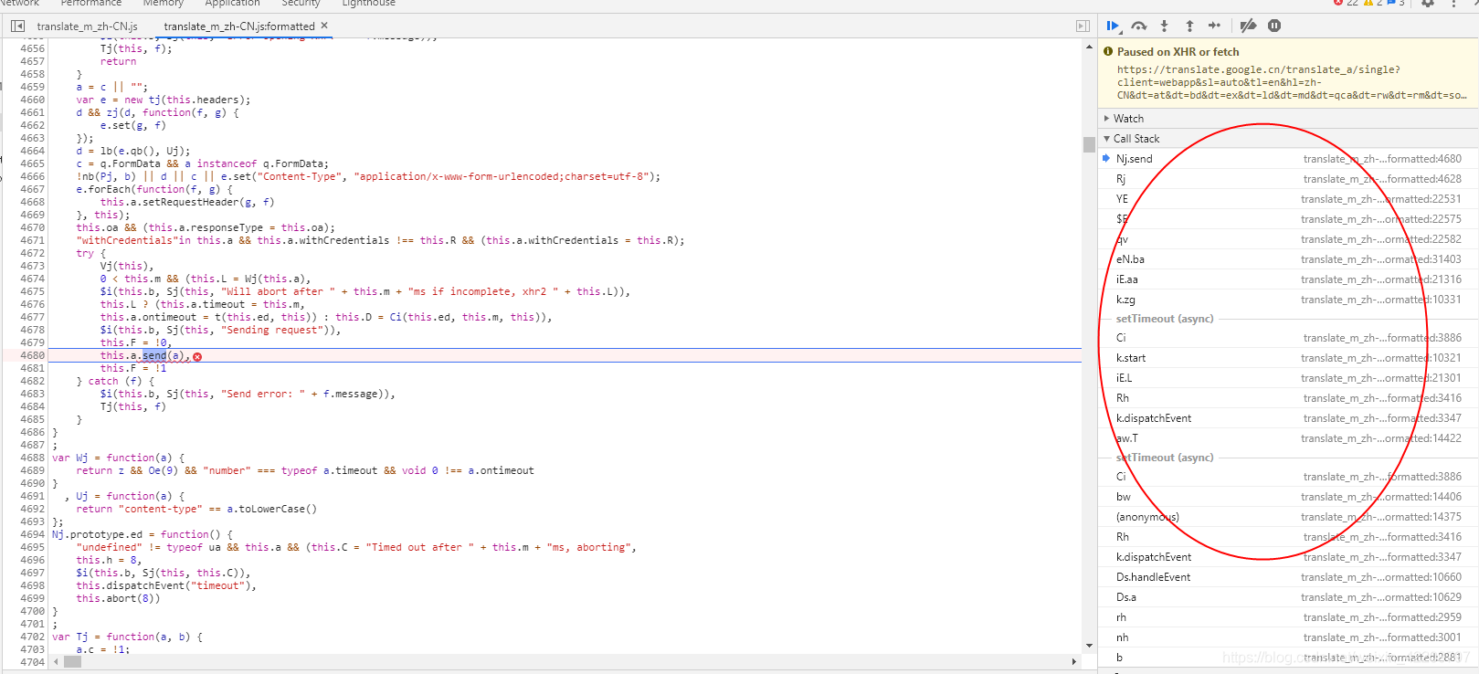Toggle breakpoint on line 4666
The width and height of the screenshot is (1479, 674).
32,177
